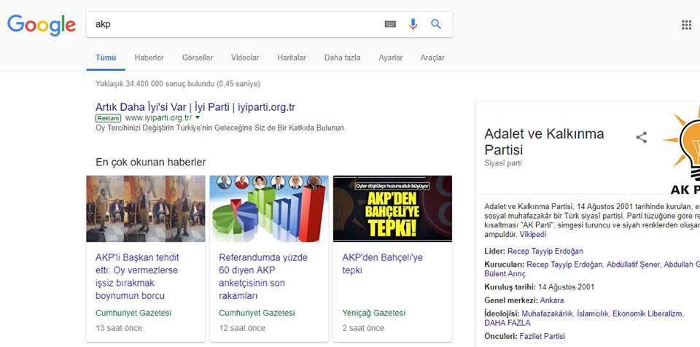
Task: Open the Google apps grid
Action: point(686,25)
